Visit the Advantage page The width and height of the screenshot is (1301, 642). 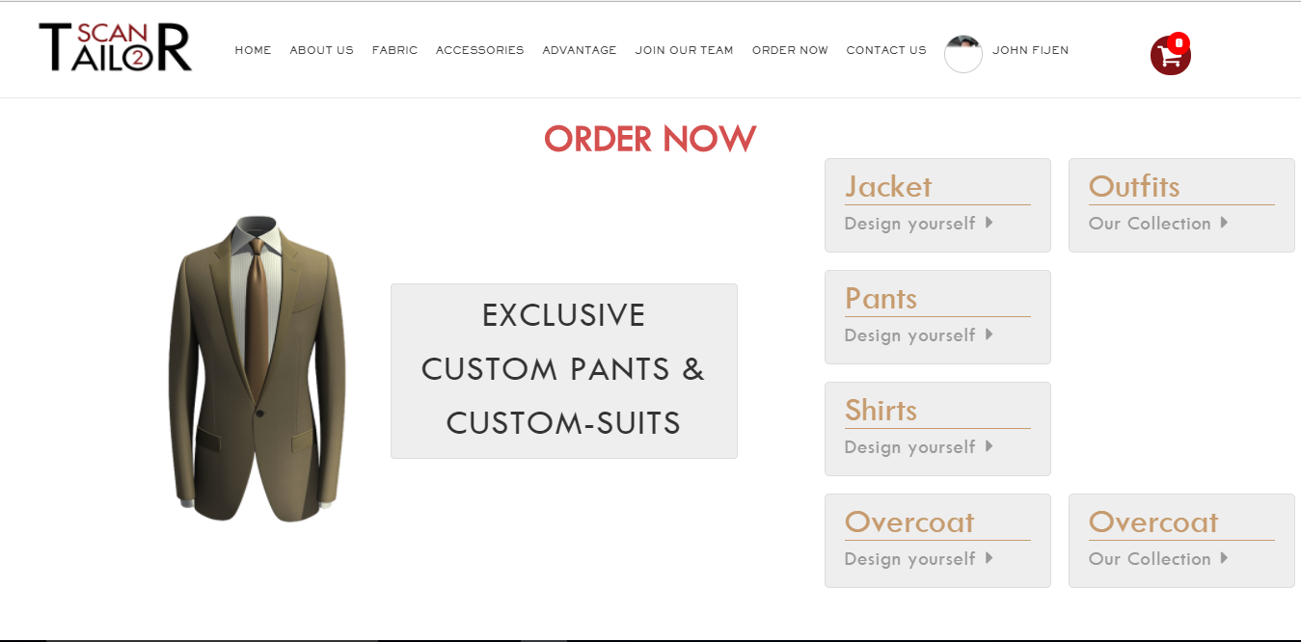(x=580, y=50)
